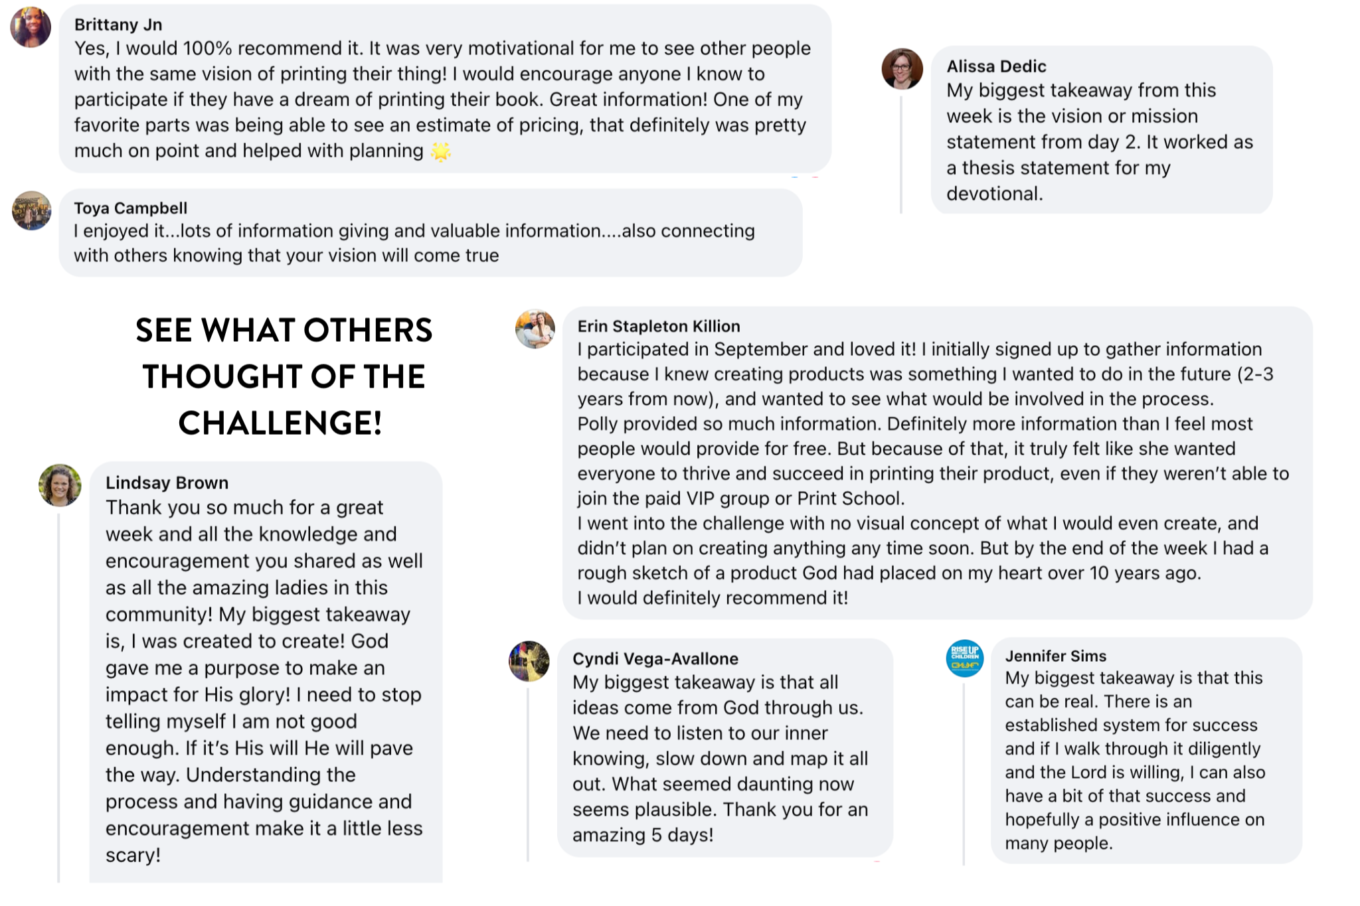Open Alissa Dedic's name link
This screenshot has width=1360, height=906.
(996, 66)
